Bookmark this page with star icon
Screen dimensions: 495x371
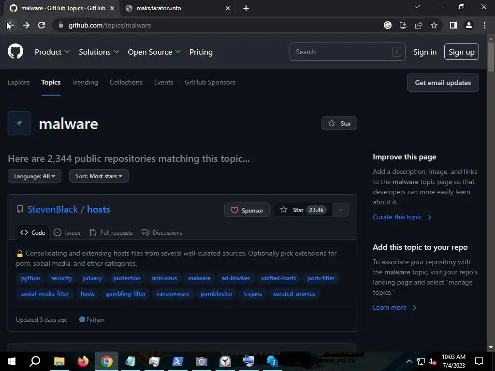(434, 25)
